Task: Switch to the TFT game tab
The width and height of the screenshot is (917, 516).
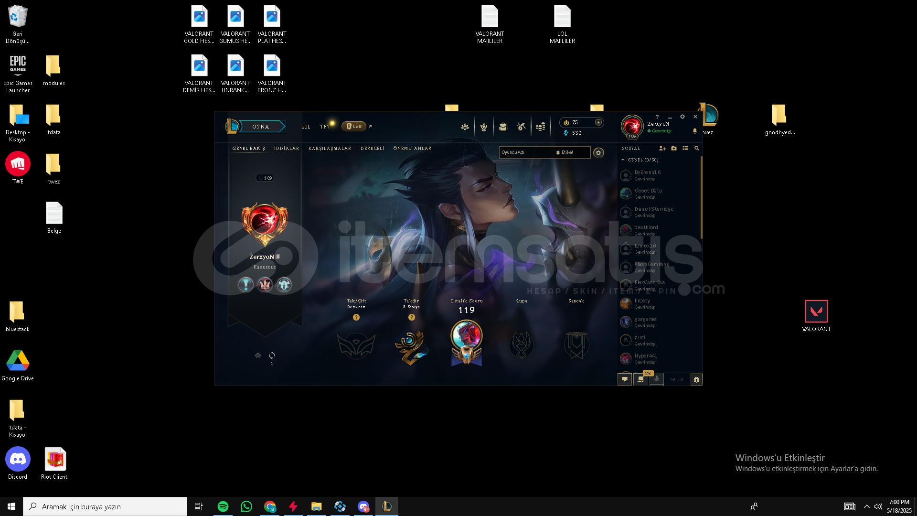Action: click(325, 127)
